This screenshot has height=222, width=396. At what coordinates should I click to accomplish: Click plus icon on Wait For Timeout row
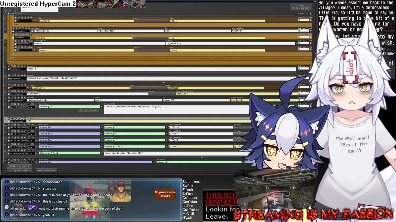pyautogui.click(x=9, y=118)
